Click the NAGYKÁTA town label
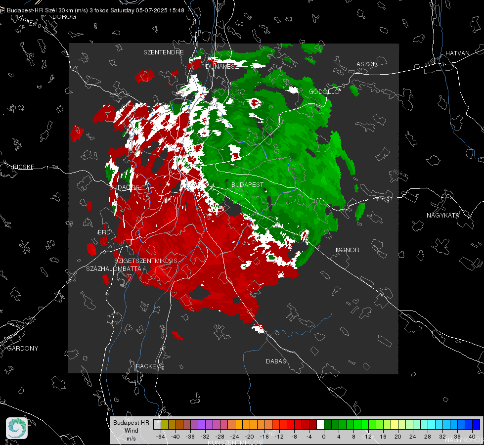Viewport: 484px width, 445px height. tap(442, 215)
